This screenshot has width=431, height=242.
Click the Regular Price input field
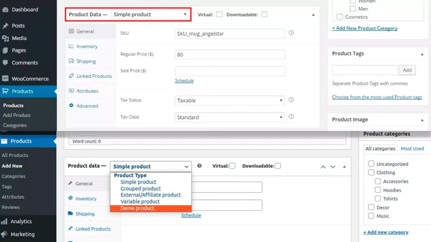[230, 55]
